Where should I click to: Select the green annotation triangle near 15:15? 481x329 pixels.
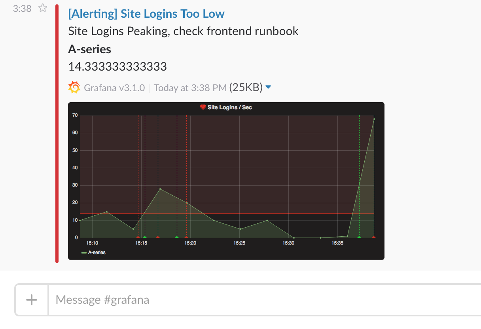144,237
